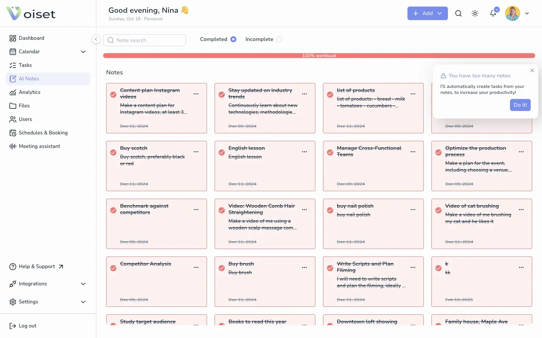
Task: Open the Help & Support link
Action: (x=37, y=267)
